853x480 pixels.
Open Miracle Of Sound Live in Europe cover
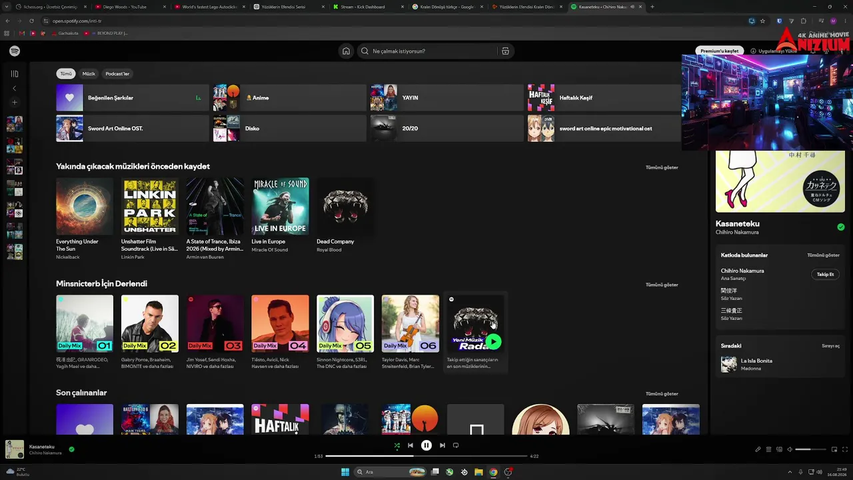tap(280, 207)
